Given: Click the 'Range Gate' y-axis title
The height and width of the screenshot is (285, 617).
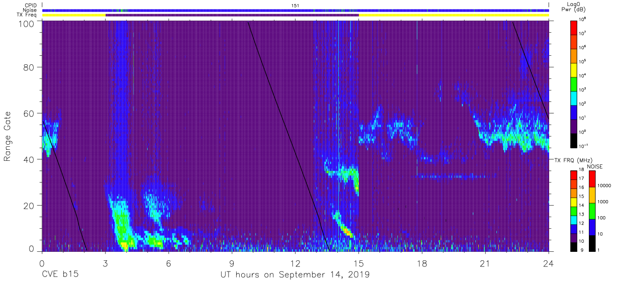Looking at the screenshot, I should [x=8, y=136].
